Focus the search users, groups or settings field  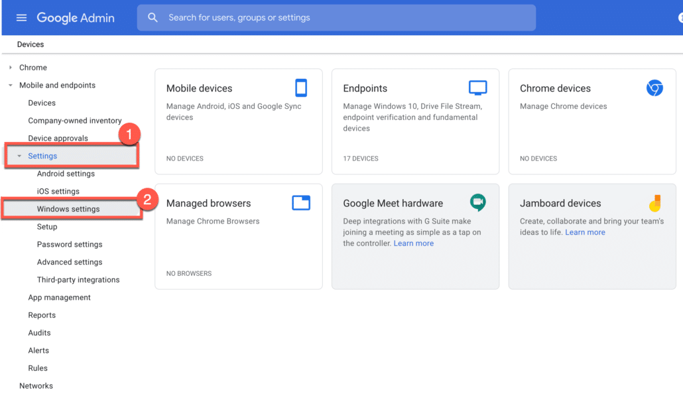pos(336,18)
